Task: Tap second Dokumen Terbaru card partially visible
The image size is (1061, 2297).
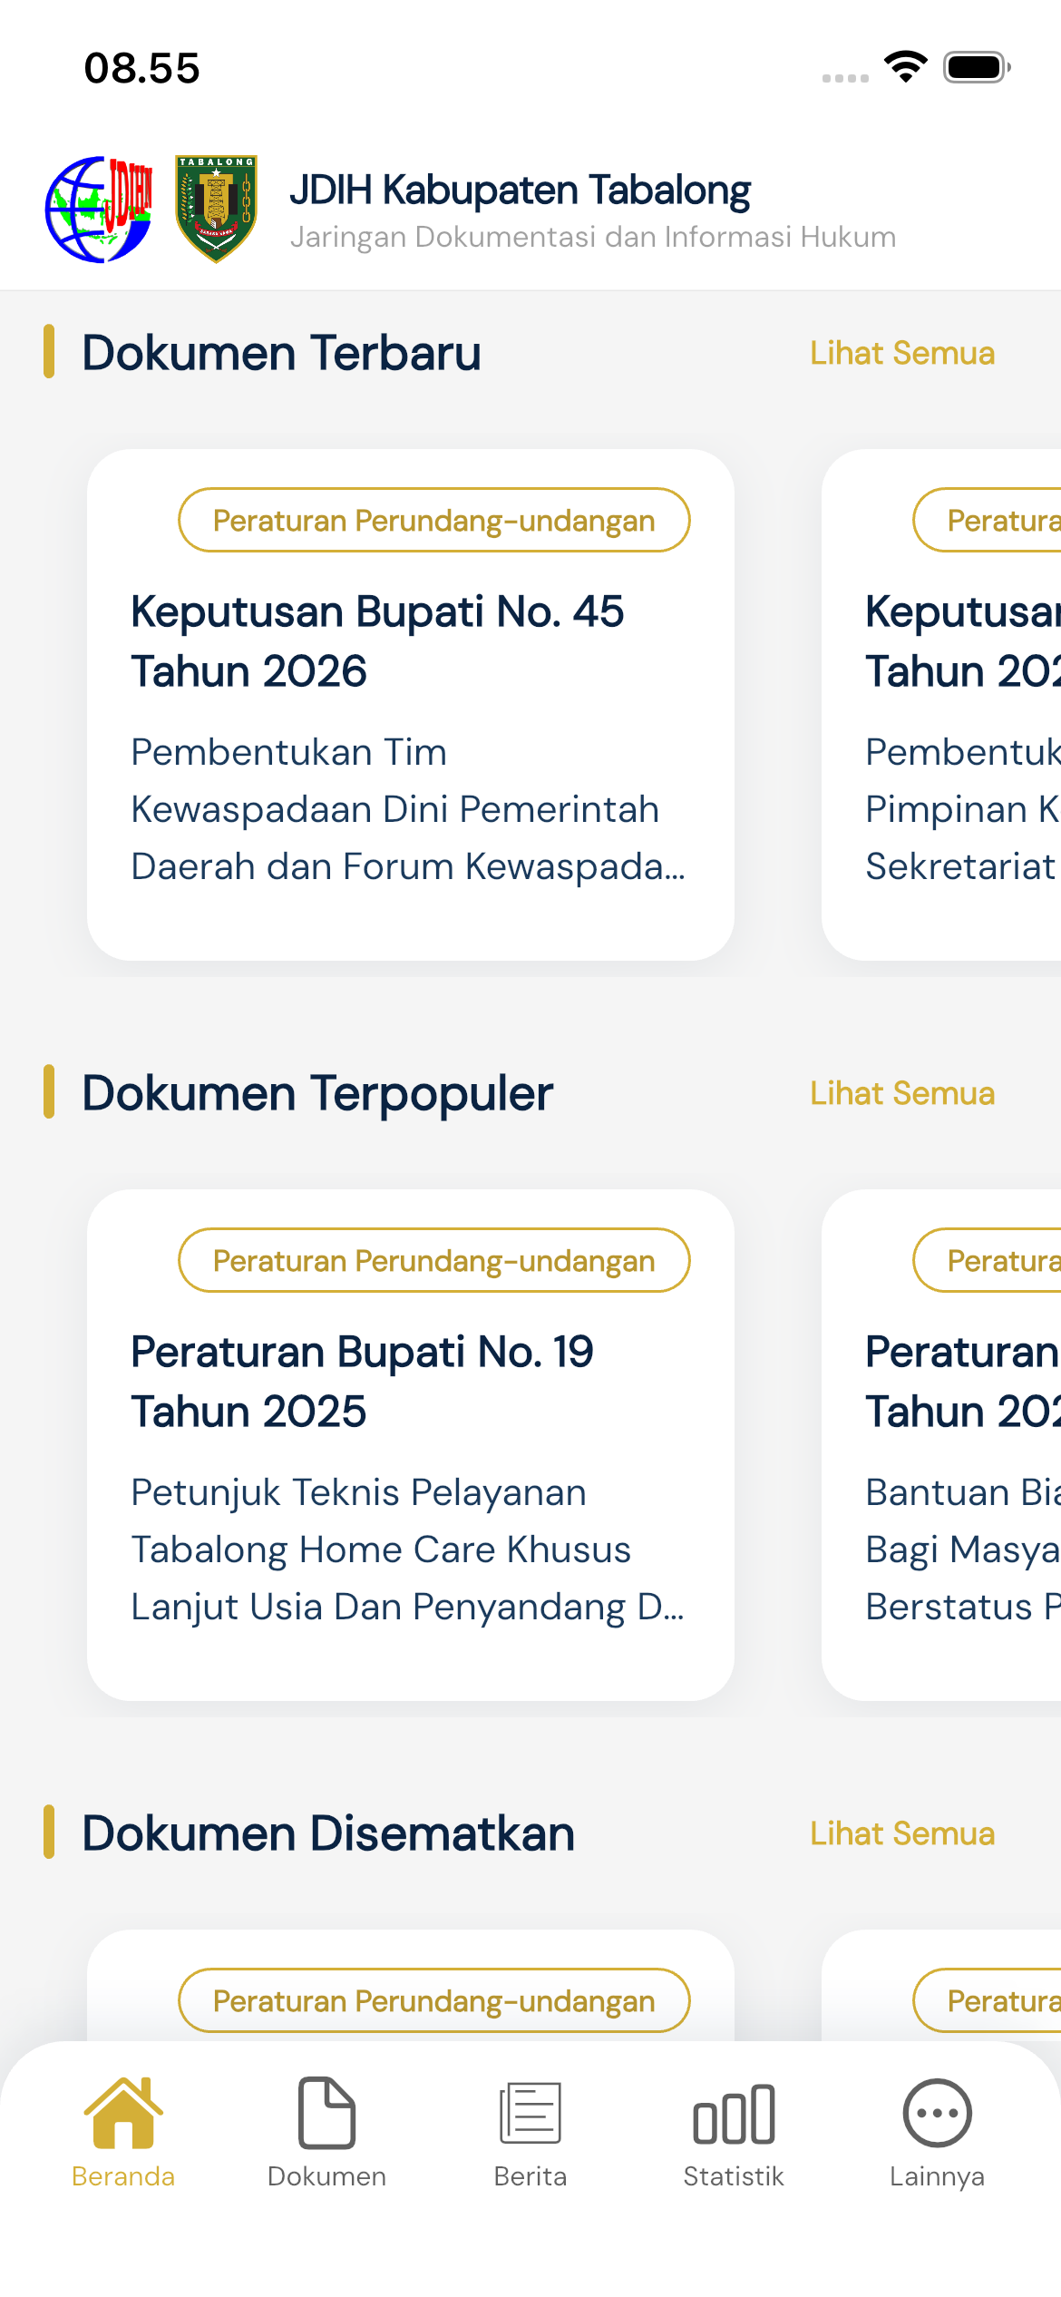Action: [x=941, y=705]
